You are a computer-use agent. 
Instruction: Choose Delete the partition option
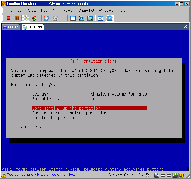(x=56, y=118)
